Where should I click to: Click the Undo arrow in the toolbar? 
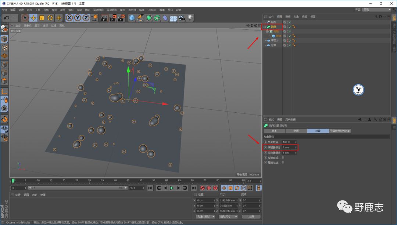click(6, 18)
